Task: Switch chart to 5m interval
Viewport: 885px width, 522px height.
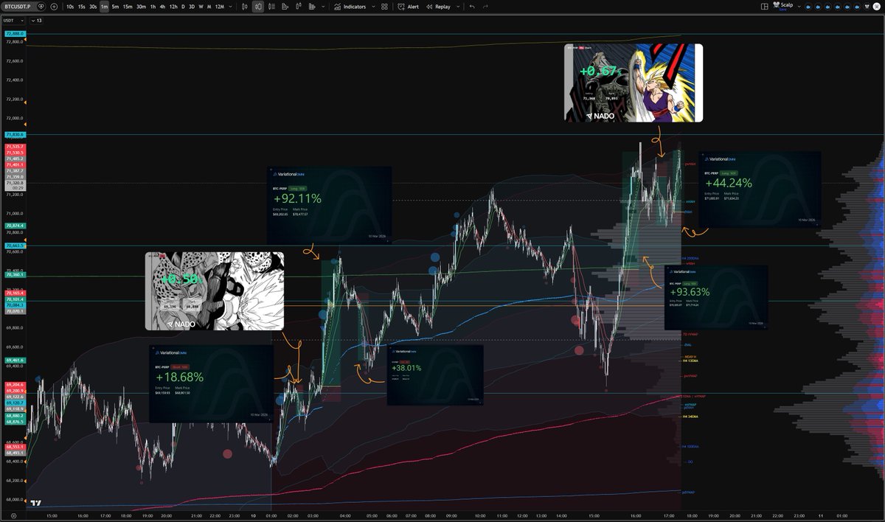Action: tap(115, 7)
